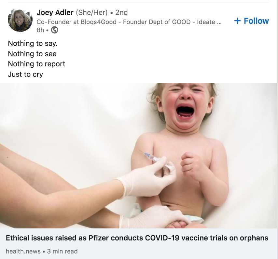Expand the truncated headline ellipsis

click(219, 23)
